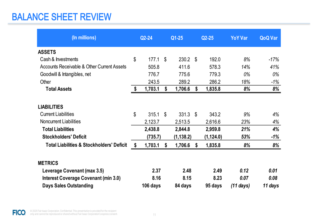Image resolution: width=318 pixels, height=218 pixels.
Task: Select Goodwill value 779.3
Action: [215, 74]
